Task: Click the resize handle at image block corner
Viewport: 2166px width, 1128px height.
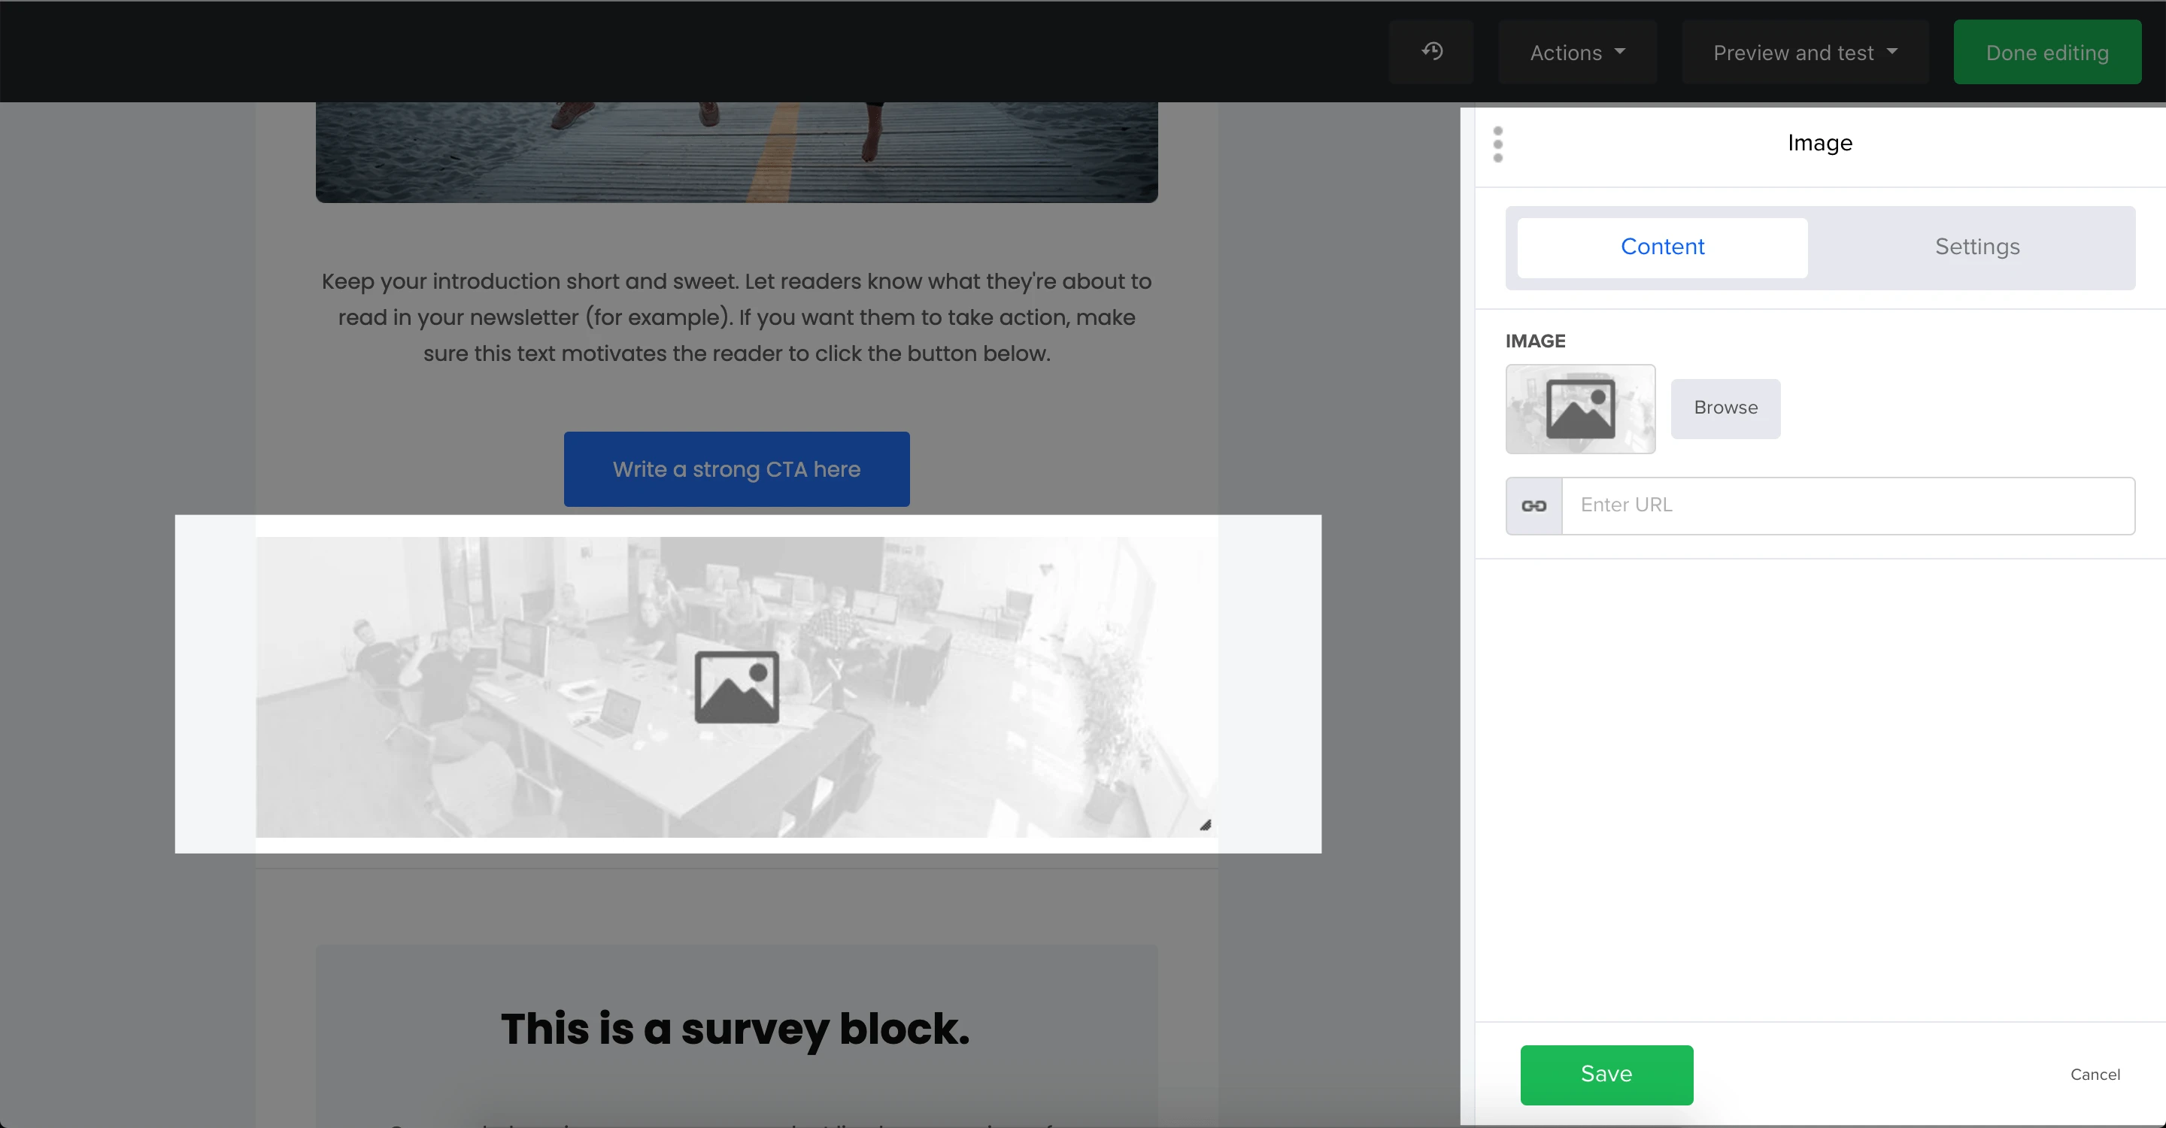Action: coord(1205,826)
